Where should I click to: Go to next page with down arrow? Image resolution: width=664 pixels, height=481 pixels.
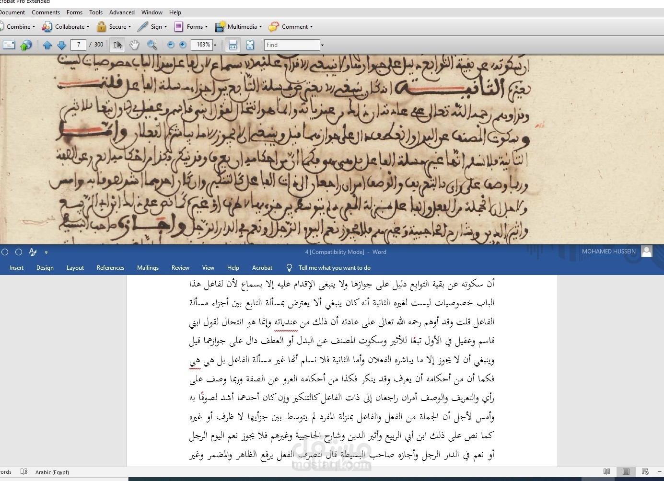[61, 45]
